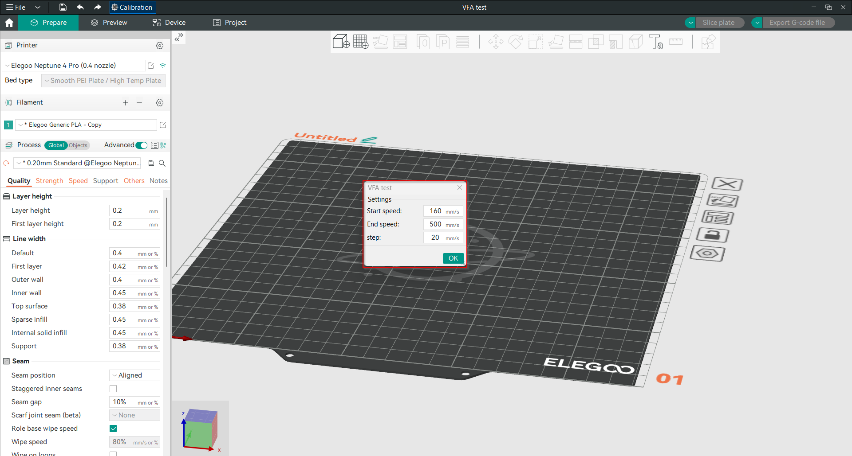Click the lock plate icon

click(712, 235)
